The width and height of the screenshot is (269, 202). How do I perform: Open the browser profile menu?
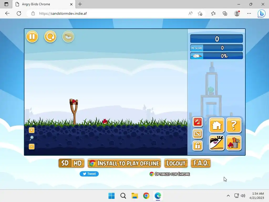click(x=237, y=13)
